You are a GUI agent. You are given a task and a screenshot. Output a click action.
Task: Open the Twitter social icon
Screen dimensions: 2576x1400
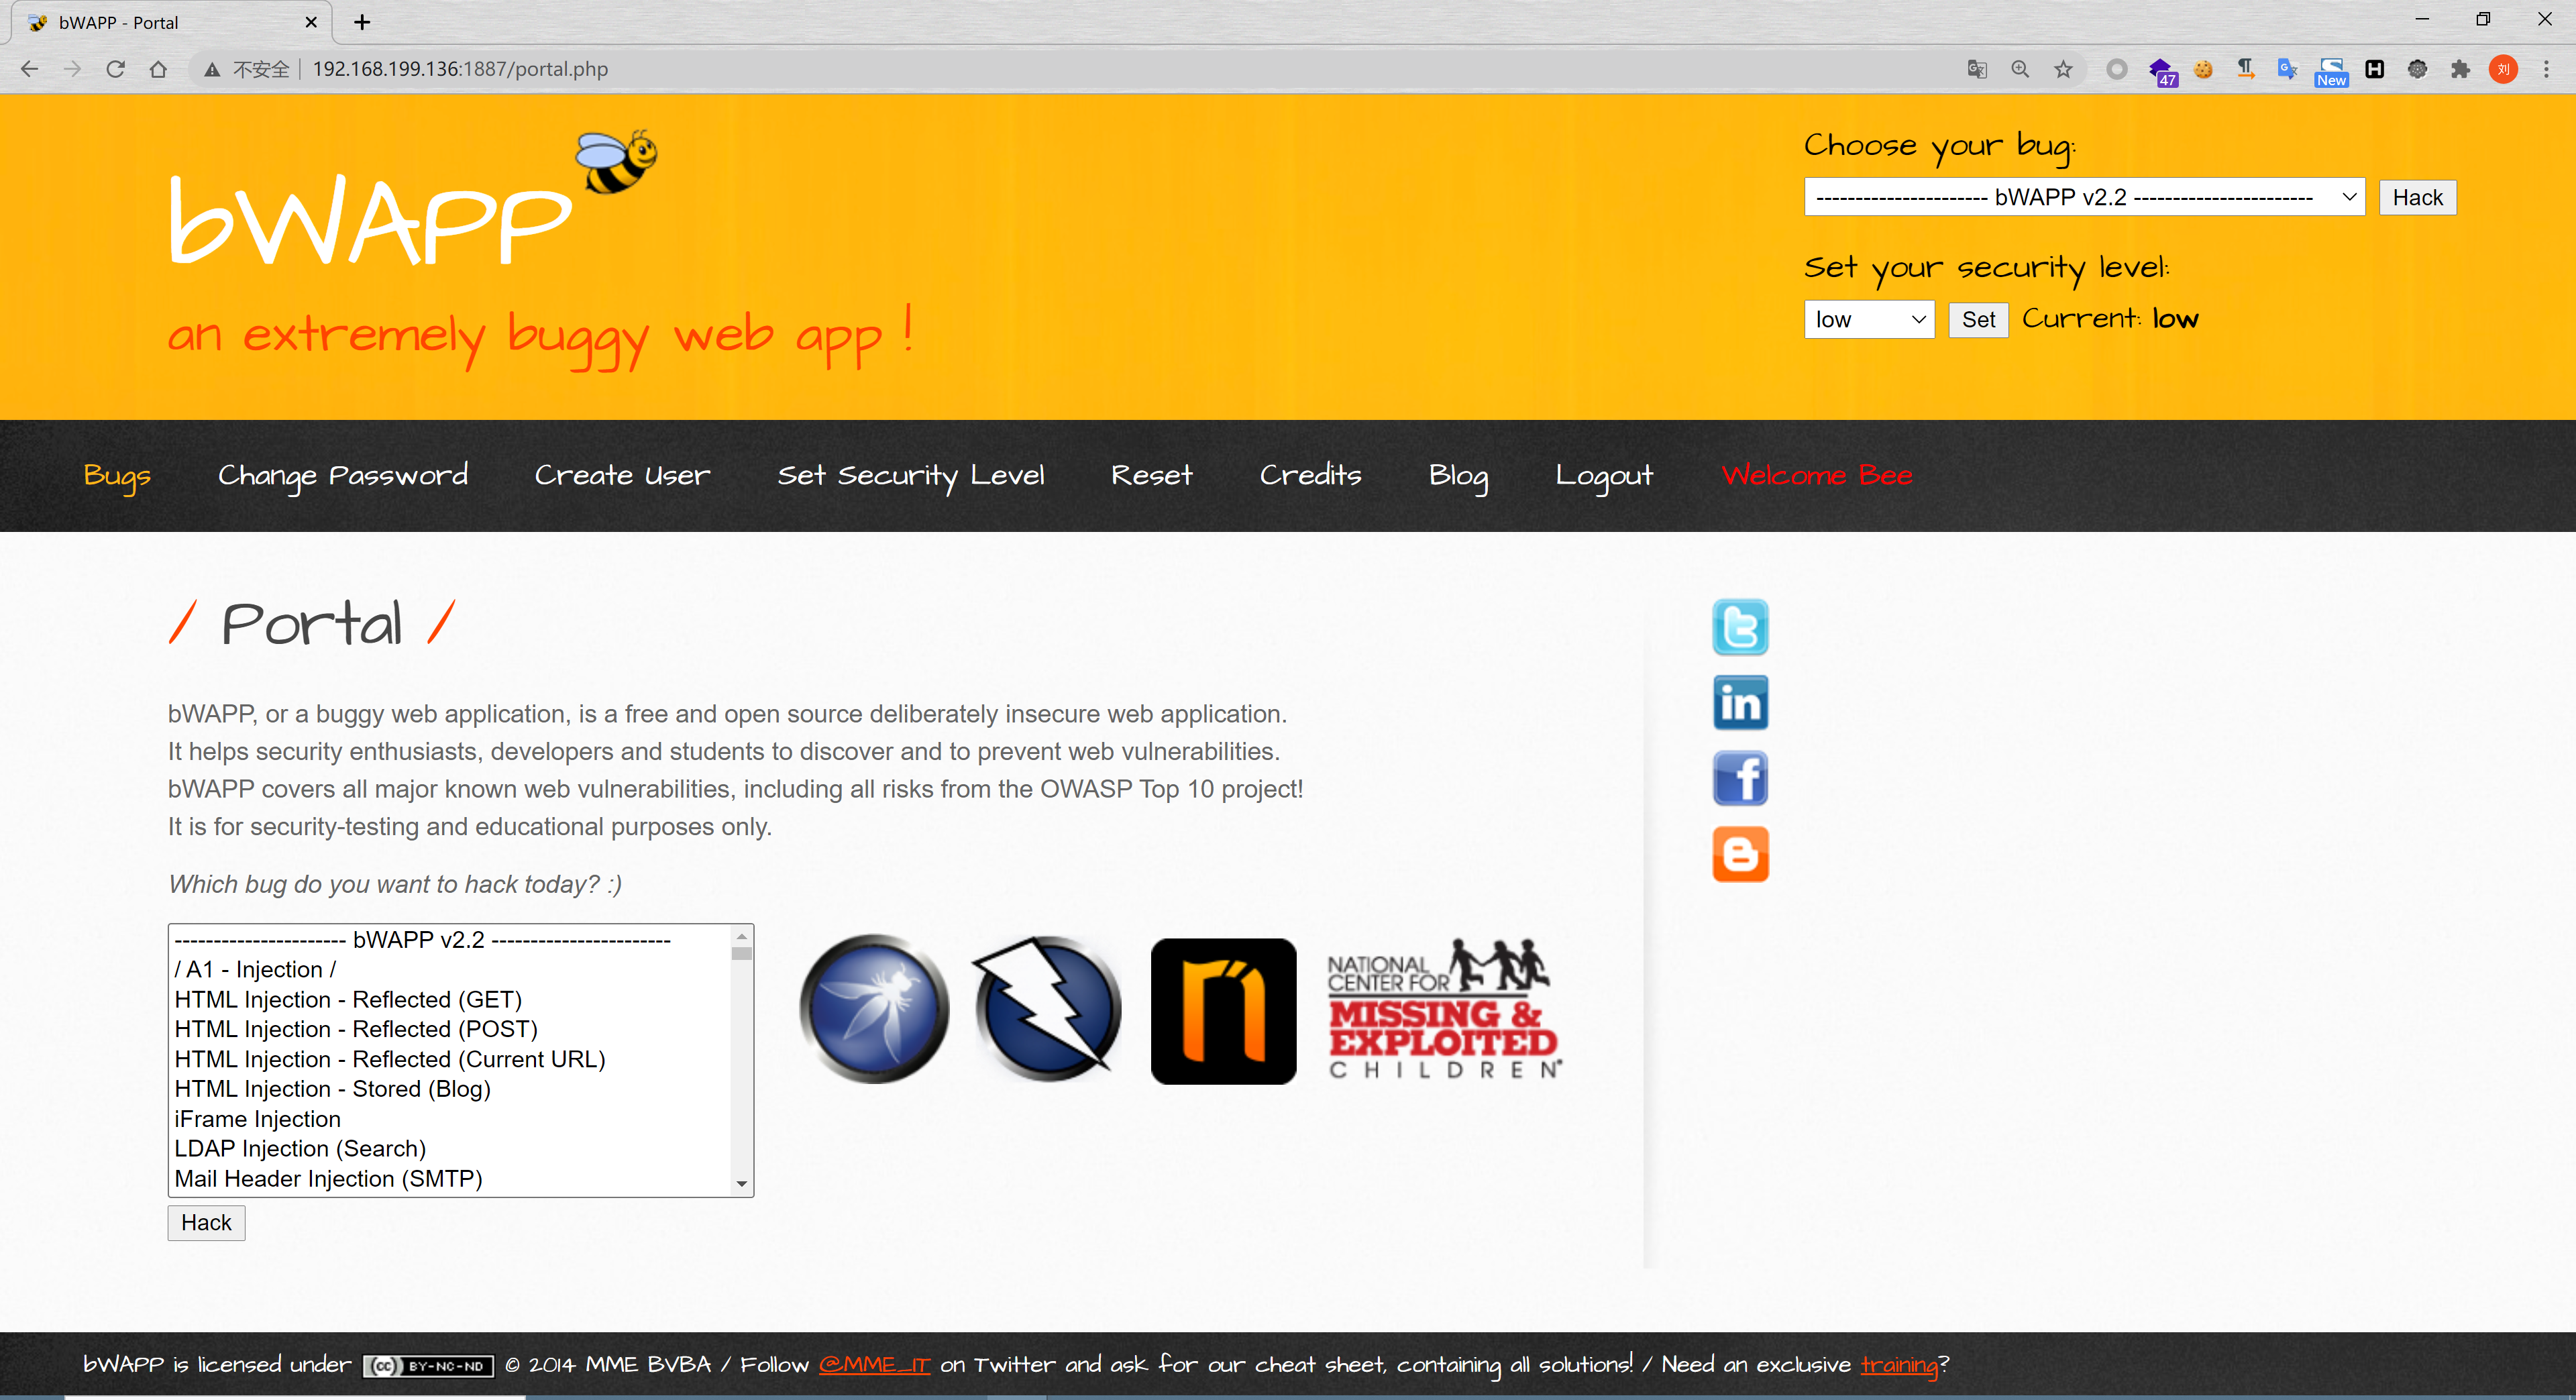click(x=1740, y=627)
